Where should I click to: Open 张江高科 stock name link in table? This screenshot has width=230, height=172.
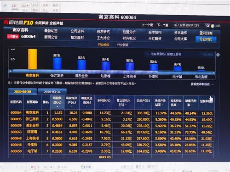click(x=32, y=119)
